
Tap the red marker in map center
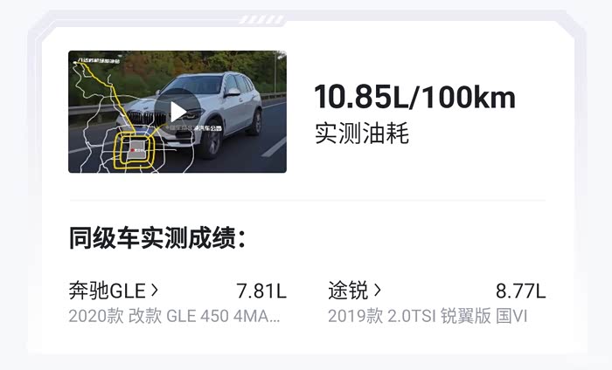click(x=133, y=150)
